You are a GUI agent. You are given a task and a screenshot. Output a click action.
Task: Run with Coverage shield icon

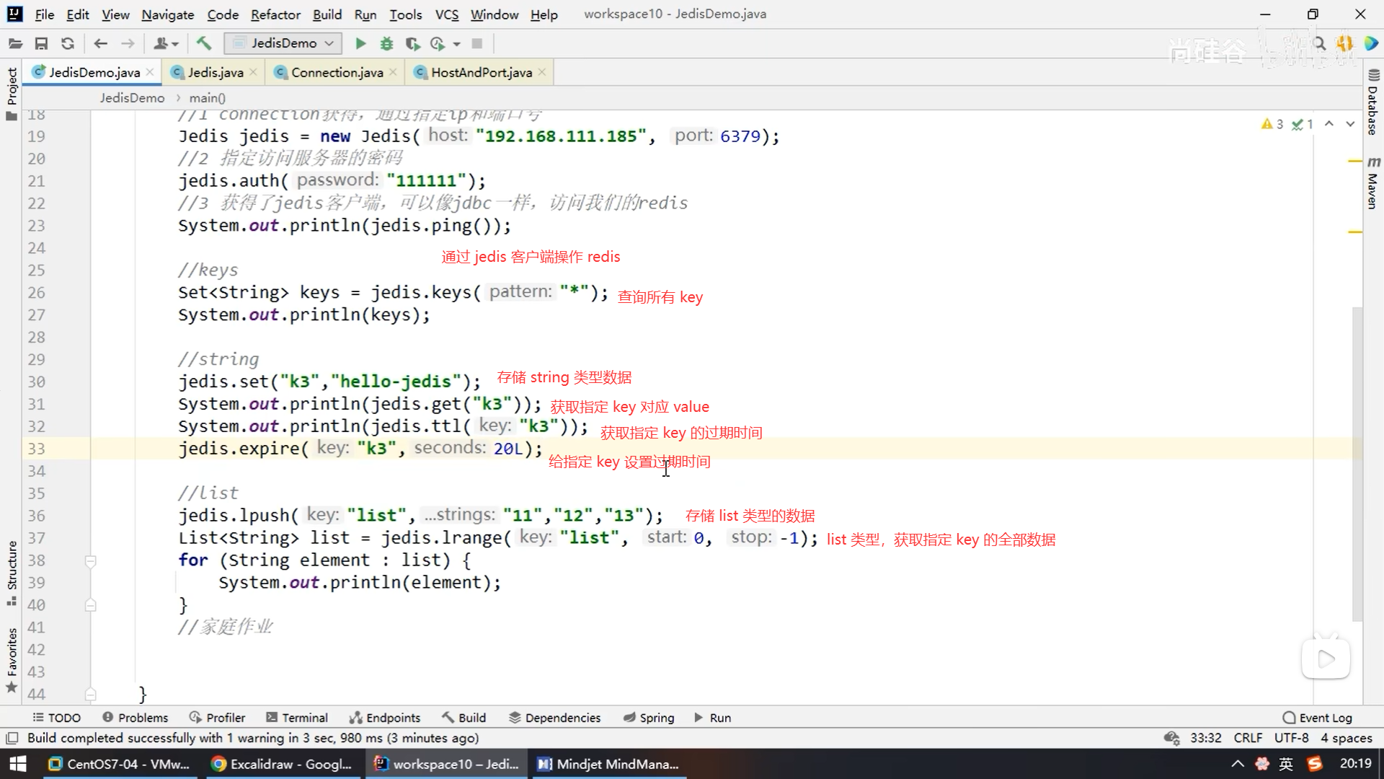tap(412, 44)
